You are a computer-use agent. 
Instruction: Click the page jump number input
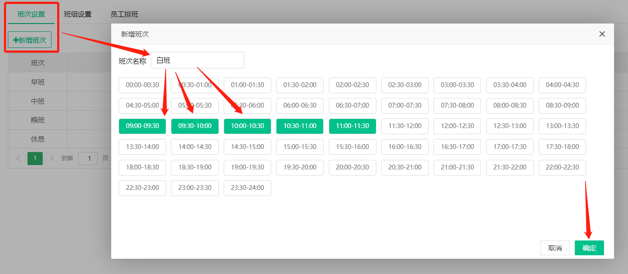point(88,158)
